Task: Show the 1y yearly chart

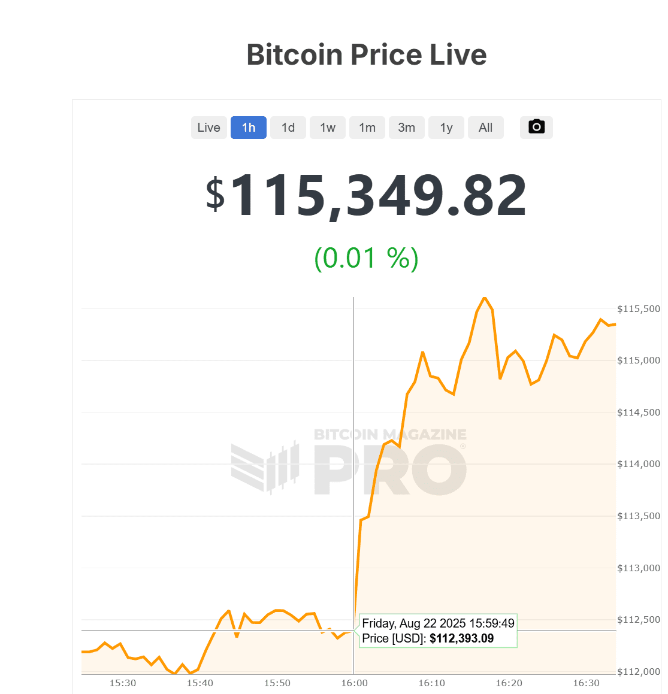Action: (x=446, y=127)
